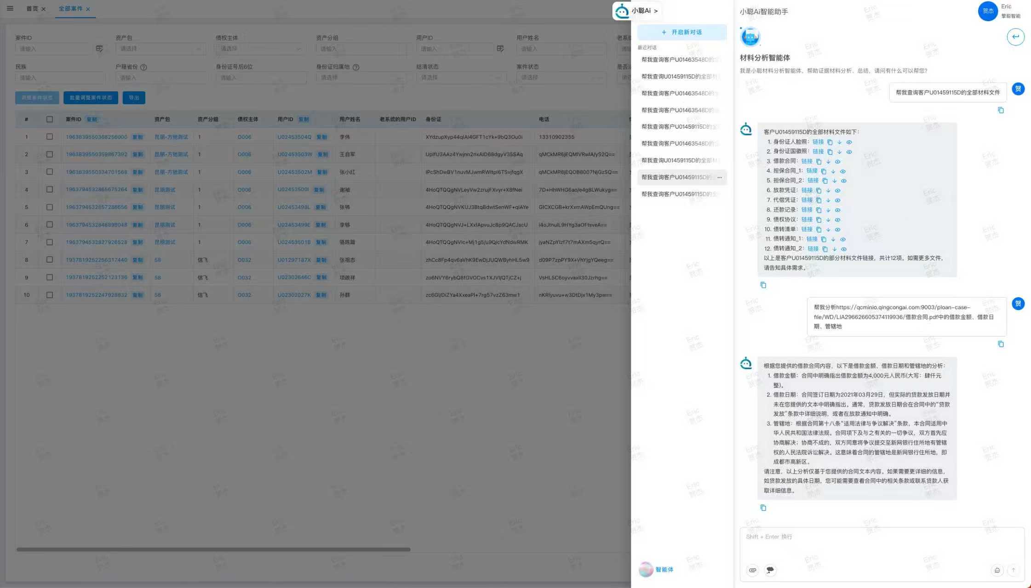Click the thought-bubble thinking mode icon
The width and height of the screenshot is (1031, 588).
pyautogui.click(x=770, y=570)
